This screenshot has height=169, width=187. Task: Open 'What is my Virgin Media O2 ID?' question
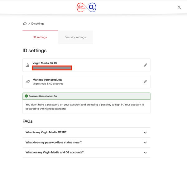click(x=46, y=132)
